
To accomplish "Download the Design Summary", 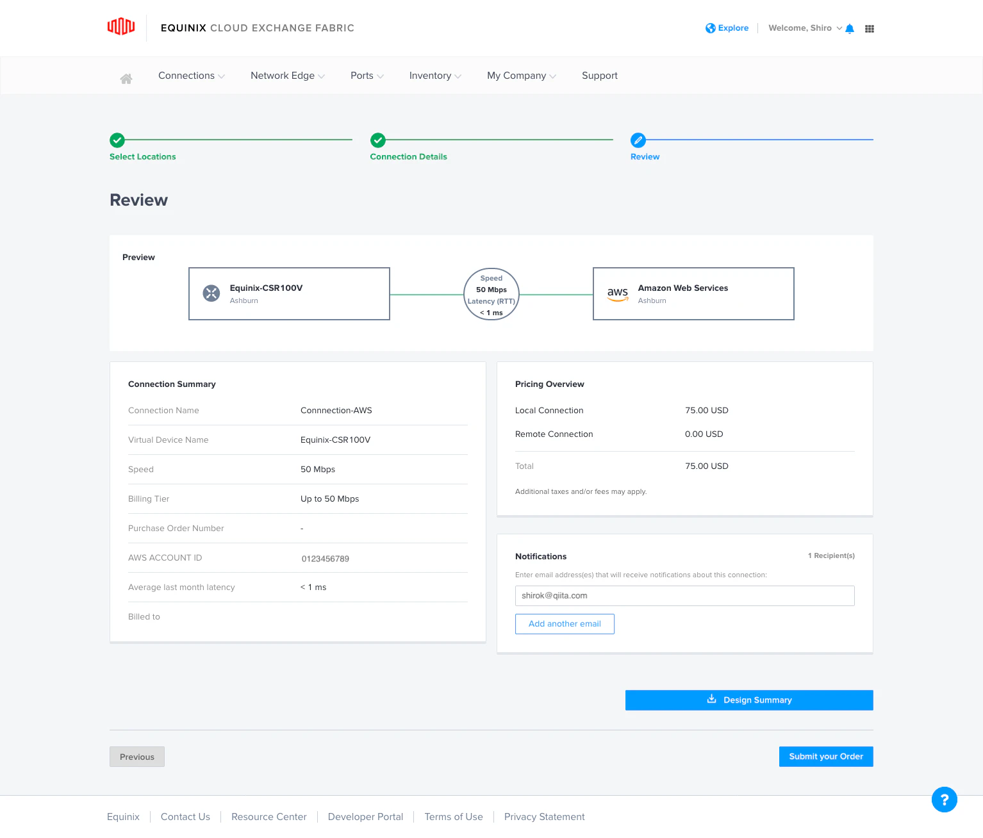I will coord(749,700).
